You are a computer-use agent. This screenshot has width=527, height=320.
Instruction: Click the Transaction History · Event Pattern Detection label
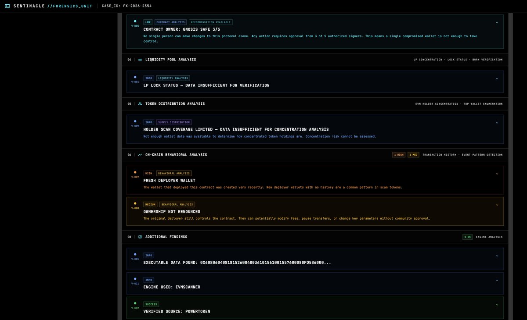[x=462, y=155]
